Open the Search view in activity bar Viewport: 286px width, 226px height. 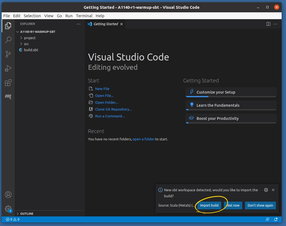[x=8, y=40]
